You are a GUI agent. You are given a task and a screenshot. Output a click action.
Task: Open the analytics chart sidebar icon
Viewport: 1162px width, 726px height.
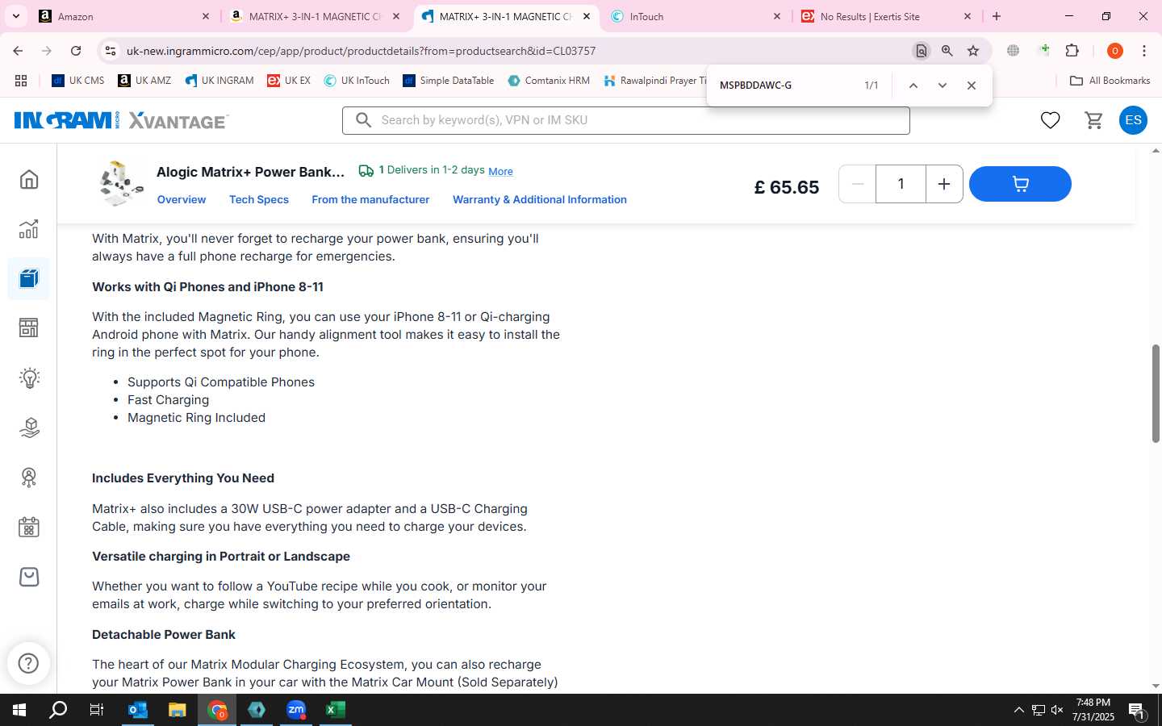[x=29, y=229]
